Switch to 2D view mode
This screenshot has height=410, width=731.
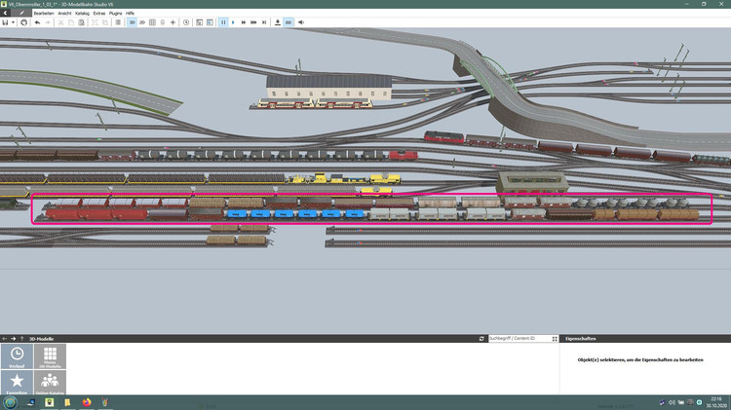[142, 21]
